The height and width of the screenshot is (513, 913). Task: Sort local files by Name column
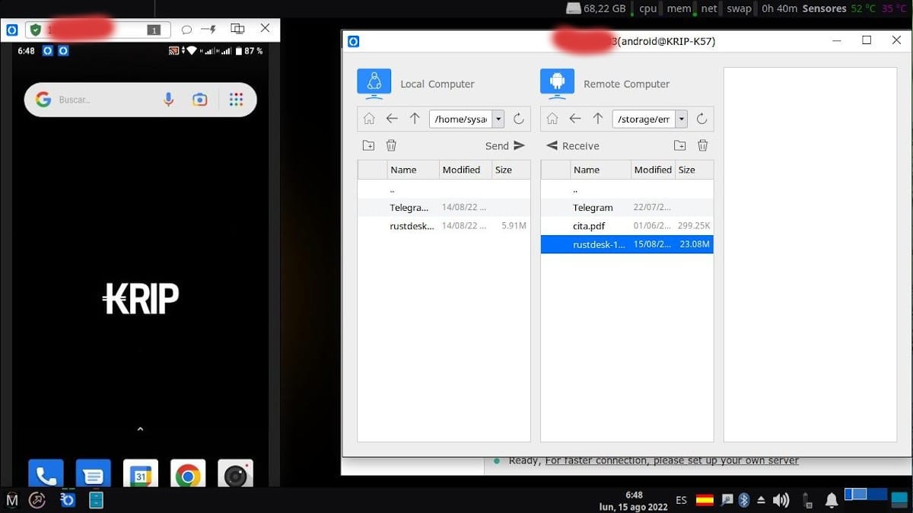[x=413, y=170]
